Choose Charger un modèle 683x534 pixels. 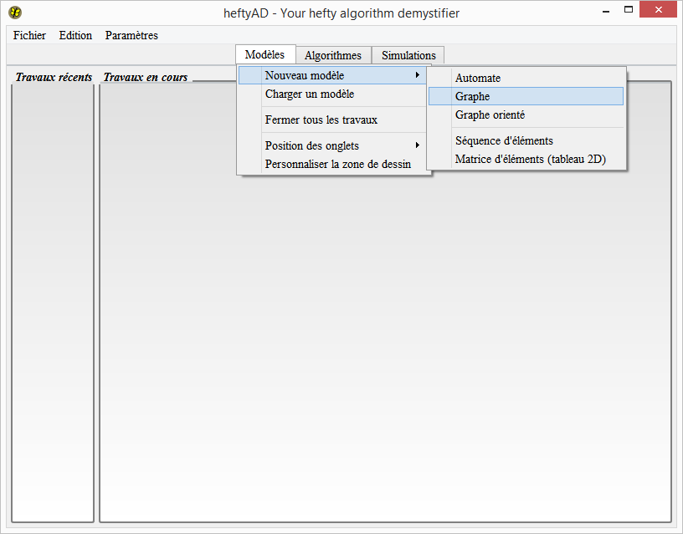coord(332,94)
